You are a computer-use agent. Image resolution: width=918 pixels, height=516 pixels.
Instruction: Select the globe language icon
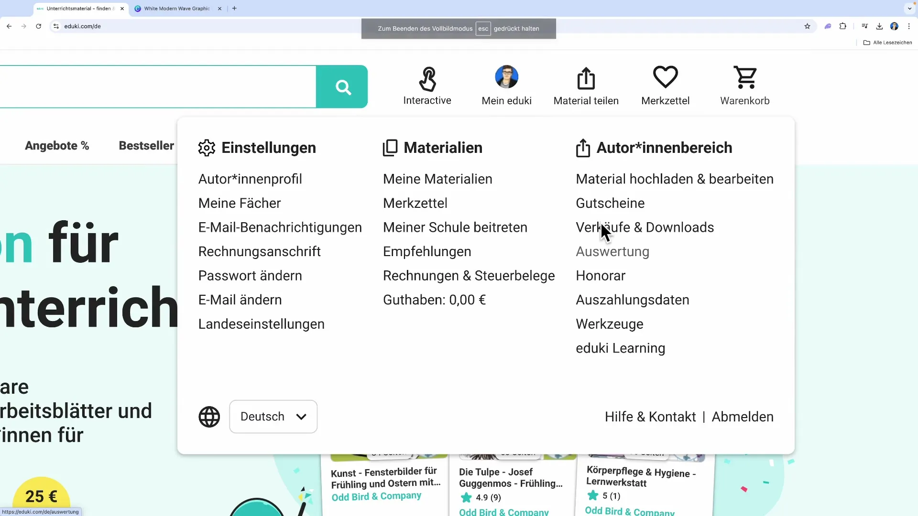209,417
